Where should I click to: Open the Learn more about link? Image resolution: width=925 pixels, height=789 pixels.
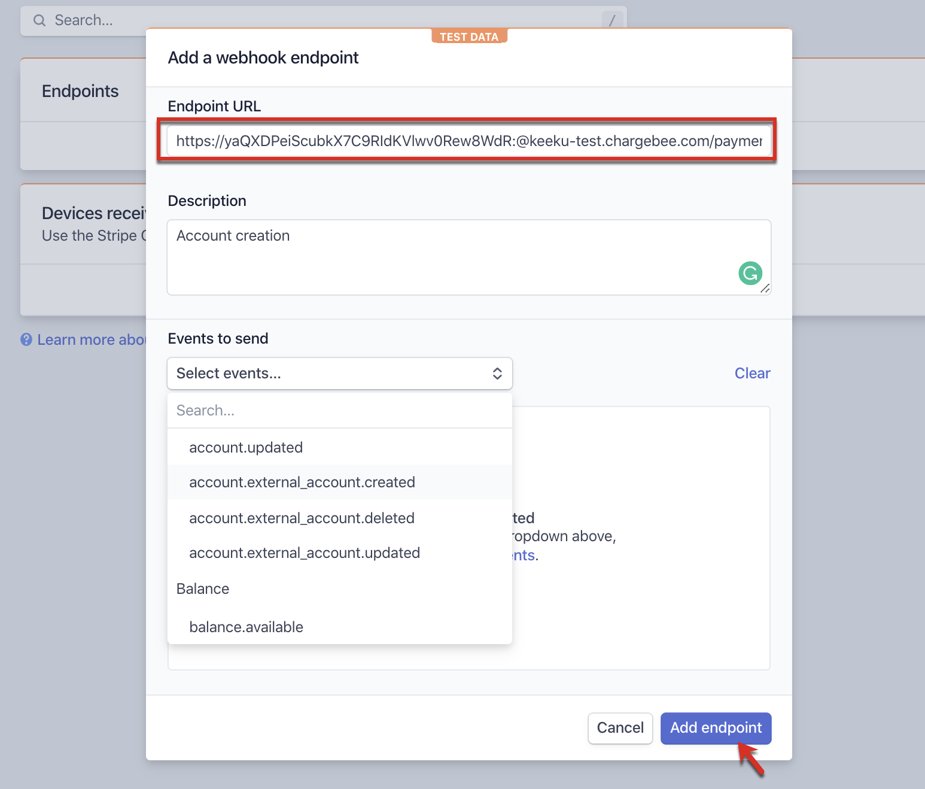pos(91,339)
